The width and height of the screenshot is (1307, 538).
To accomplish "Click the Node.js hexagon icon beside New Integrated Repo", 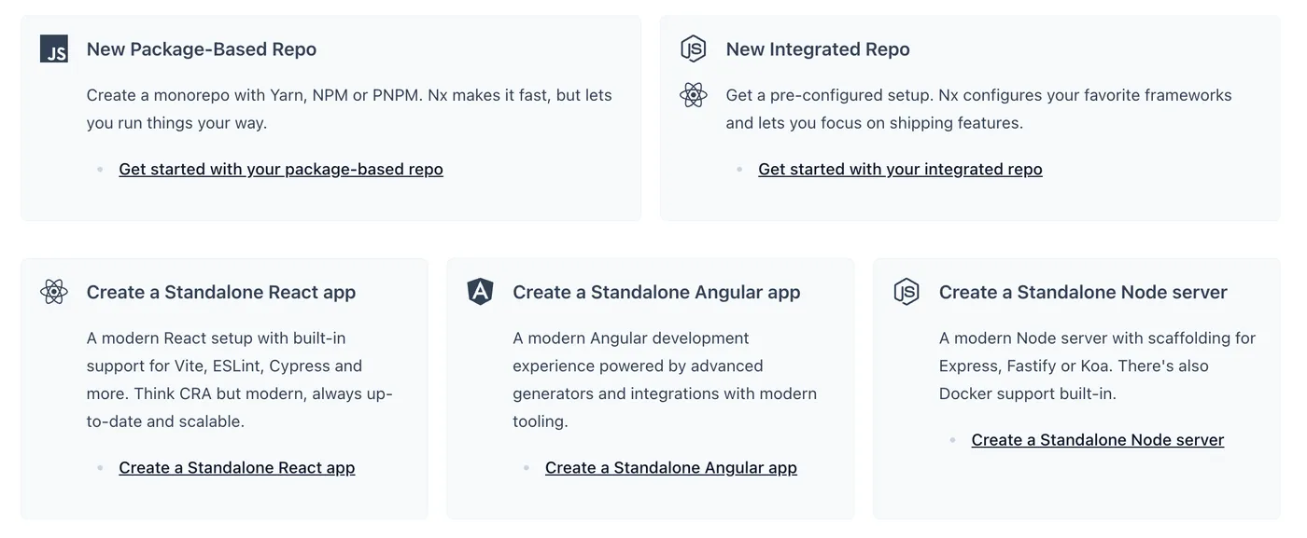I will [693, 48].
